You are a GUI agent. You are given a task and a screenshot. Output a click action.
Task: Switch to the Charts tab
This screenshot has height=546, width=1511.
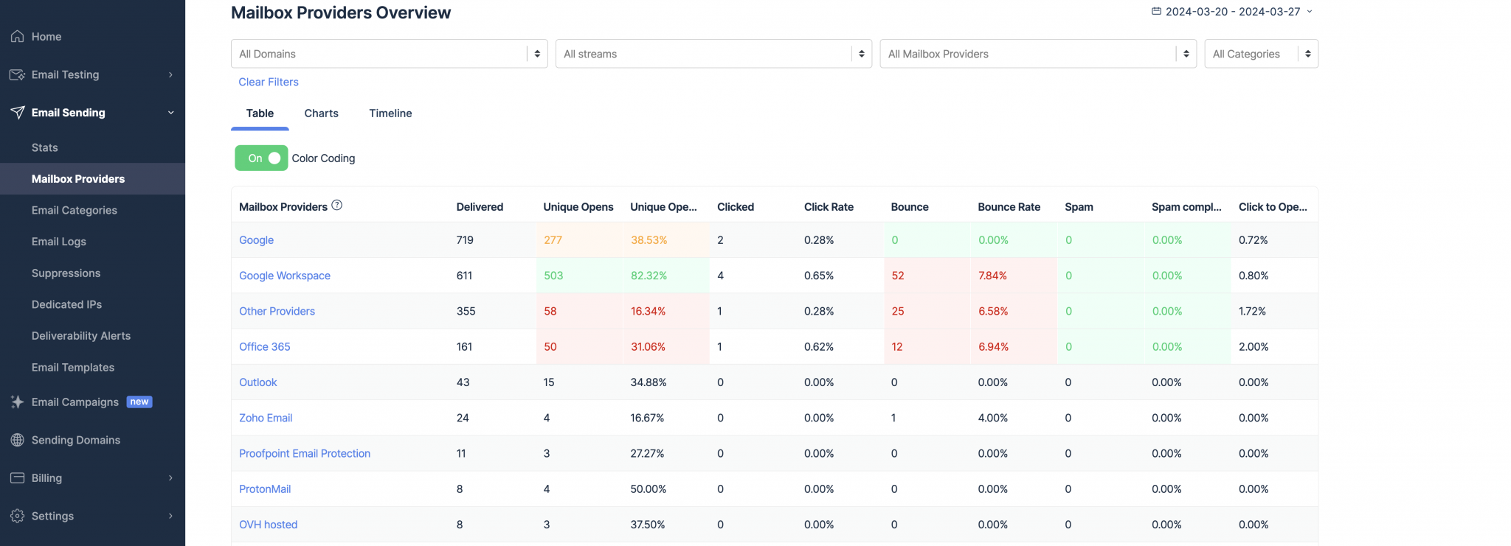coord(321,113)
